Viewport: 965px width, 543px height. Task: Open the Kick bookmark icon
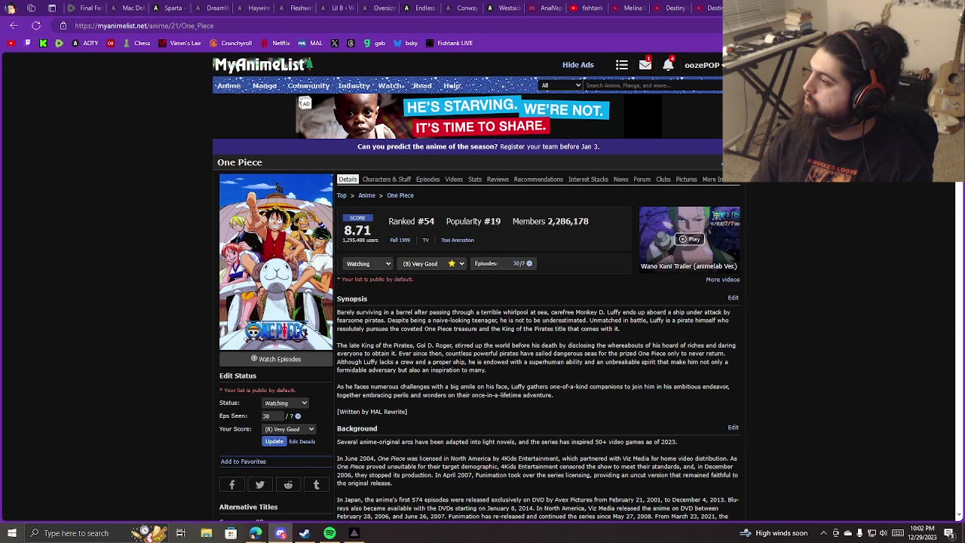[43, 43]
